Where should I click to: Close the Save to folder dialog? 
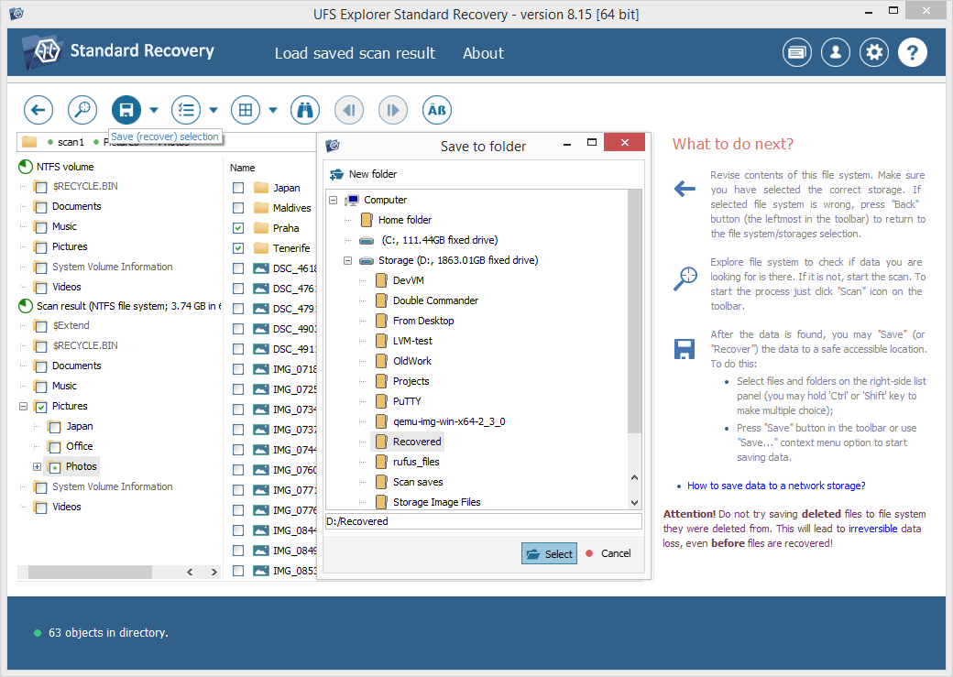[x=624, y=143]
